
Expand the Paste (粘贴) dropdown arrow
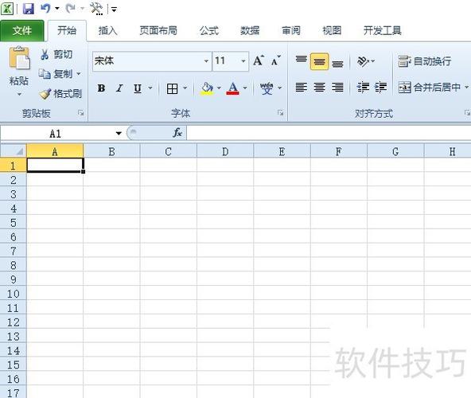click(19, 95)
